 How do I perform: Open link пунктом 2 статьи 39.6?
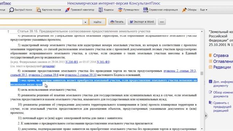coord(44,75)
